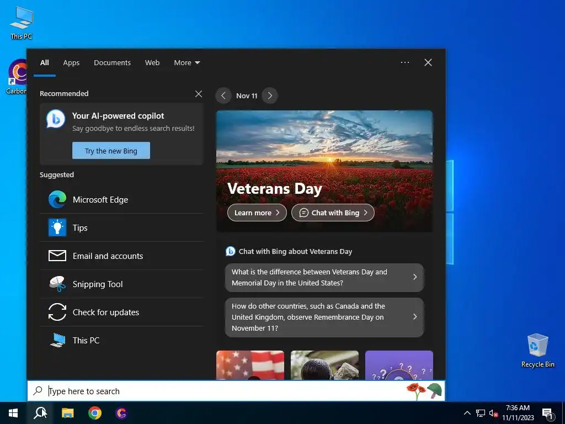Launch Microsoft Edge from Suggested list
The width and height of the screenshot is (565, 424).
pyautogui.click(x=121, y=199)
